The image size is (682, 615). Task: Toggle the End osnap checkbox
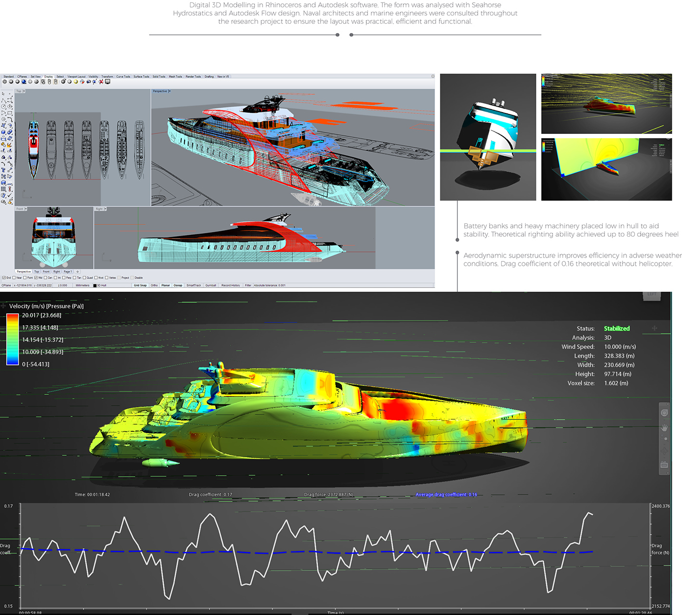(4, 278)
